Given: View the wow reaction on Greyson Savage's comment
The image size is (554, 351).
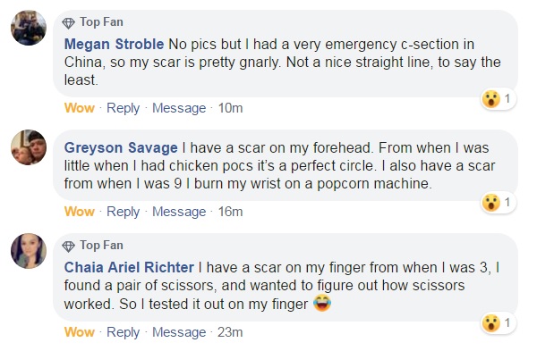Looking at the screenshot, I should (498, 203).
